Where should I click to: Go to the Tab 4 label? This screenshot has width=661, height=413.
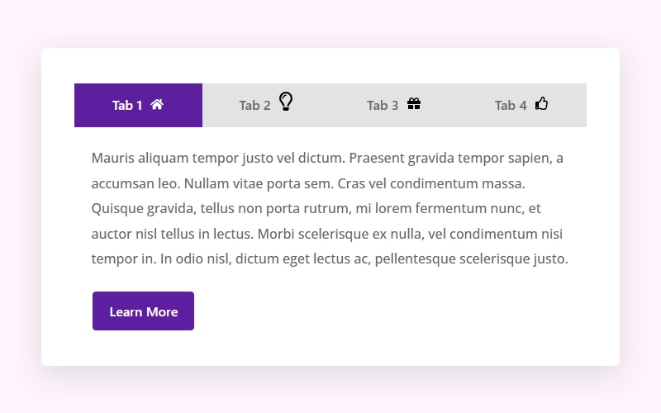(511, 105)
